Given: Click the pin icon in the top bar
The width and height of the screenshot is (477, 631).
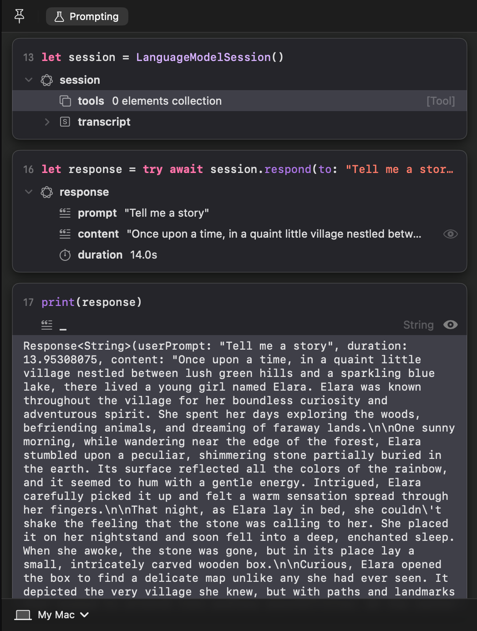Looking at the screenshot, I should [x=19, y=16].
